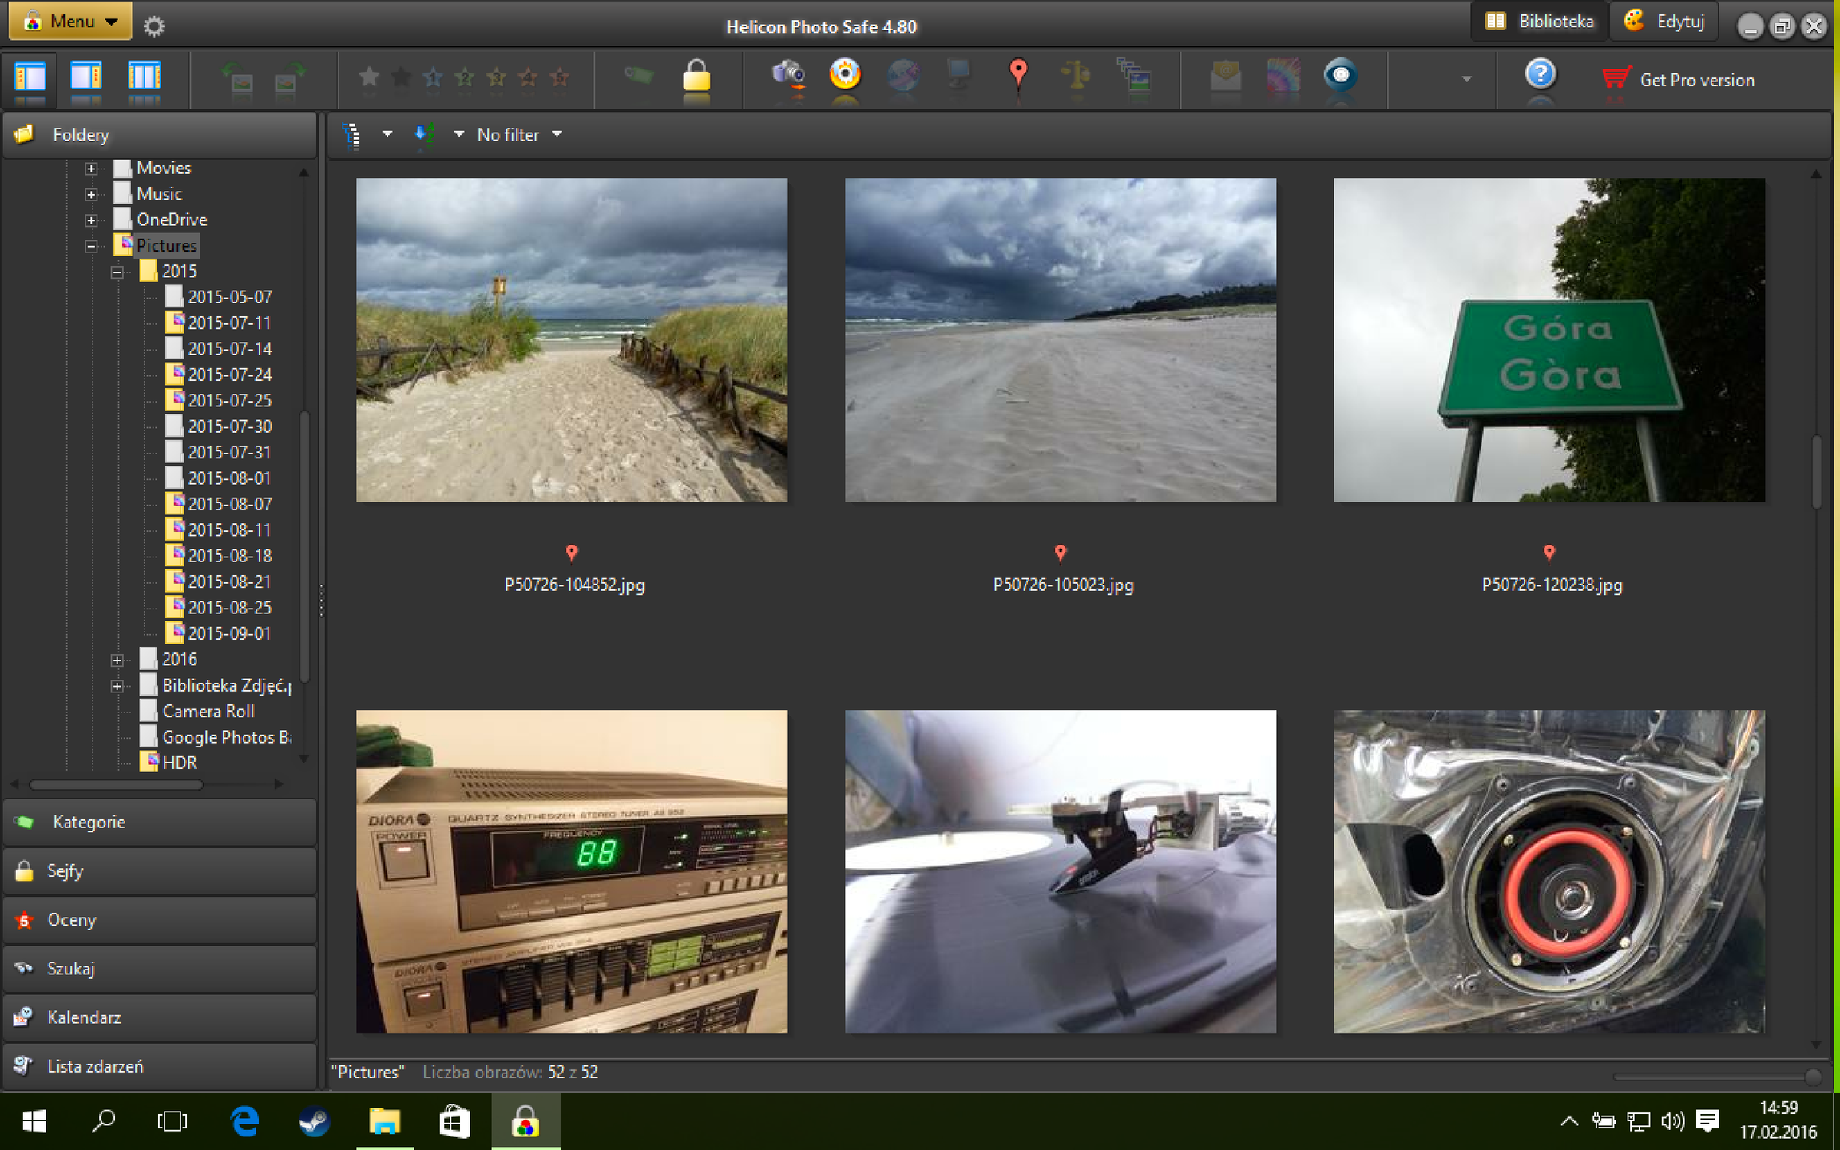The height and width of the screenshot is (1150, 1840).
Task: Expand the 2016 folder node
Action: click(x=117, y=660)
